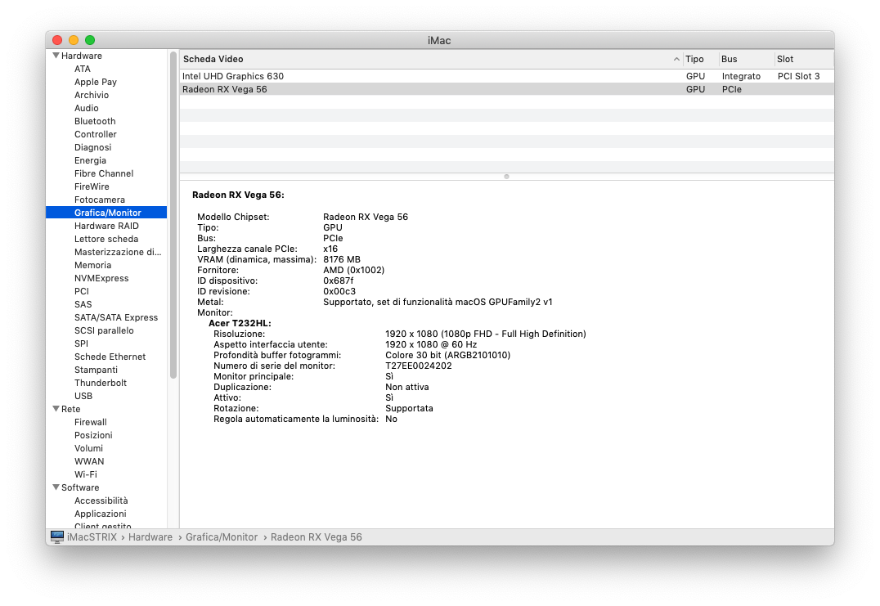The image size is (880, 606).
Task: Click the device ID value 0x687f
Action: pos(339,281)
